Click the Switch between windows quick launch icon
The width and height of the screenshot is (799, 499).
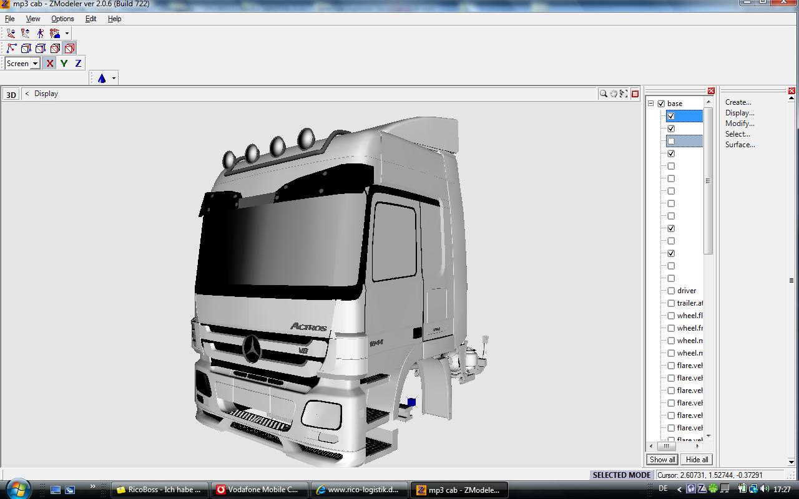(70, 490)
